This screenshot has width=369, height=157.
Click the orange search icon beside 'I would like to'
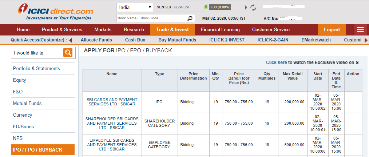68,53
